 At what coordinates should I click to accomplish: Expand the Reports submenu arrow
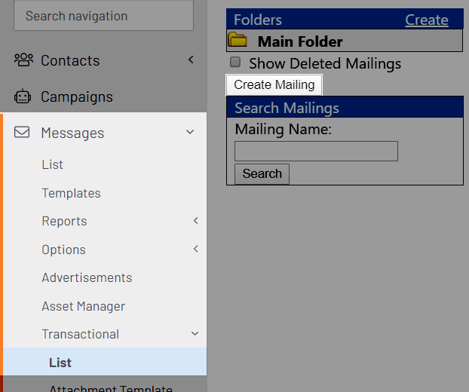point(195,221)
